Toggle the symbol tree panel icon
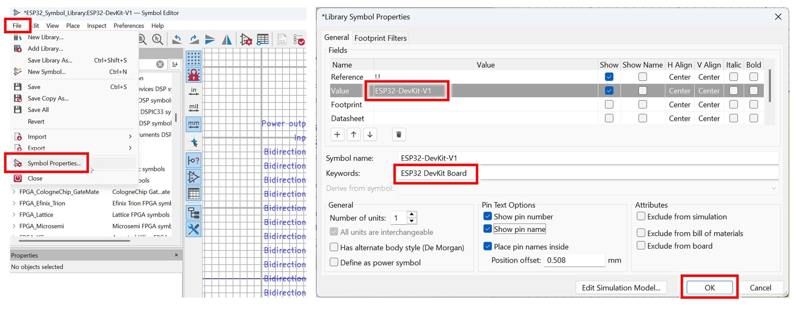 tap(194, 213)
